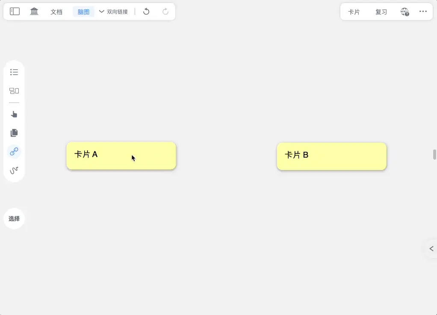This screenshot has height=315, width=437.
Task: Switch to the 脑图 tab
Action: tap(83, 12)
